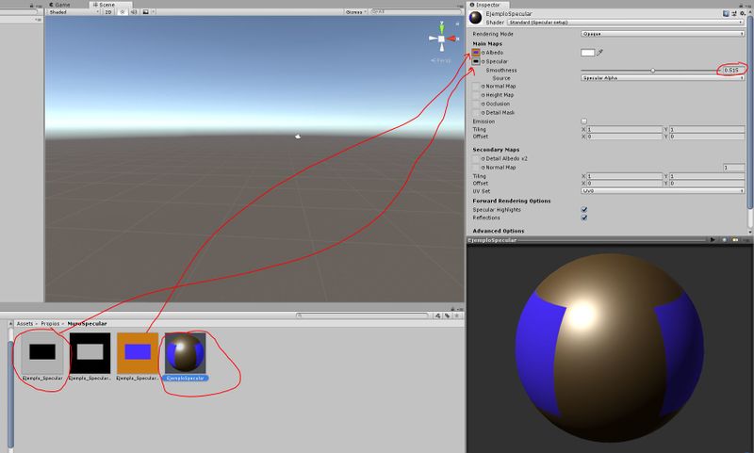Viewport: 754px width, 453px height.
Task: Open the scene effects dropdown arrow
Action: point(154,11)
